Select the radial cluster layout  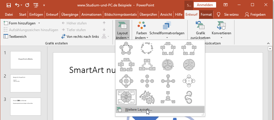pyautogui.click(x=168, y=97)
